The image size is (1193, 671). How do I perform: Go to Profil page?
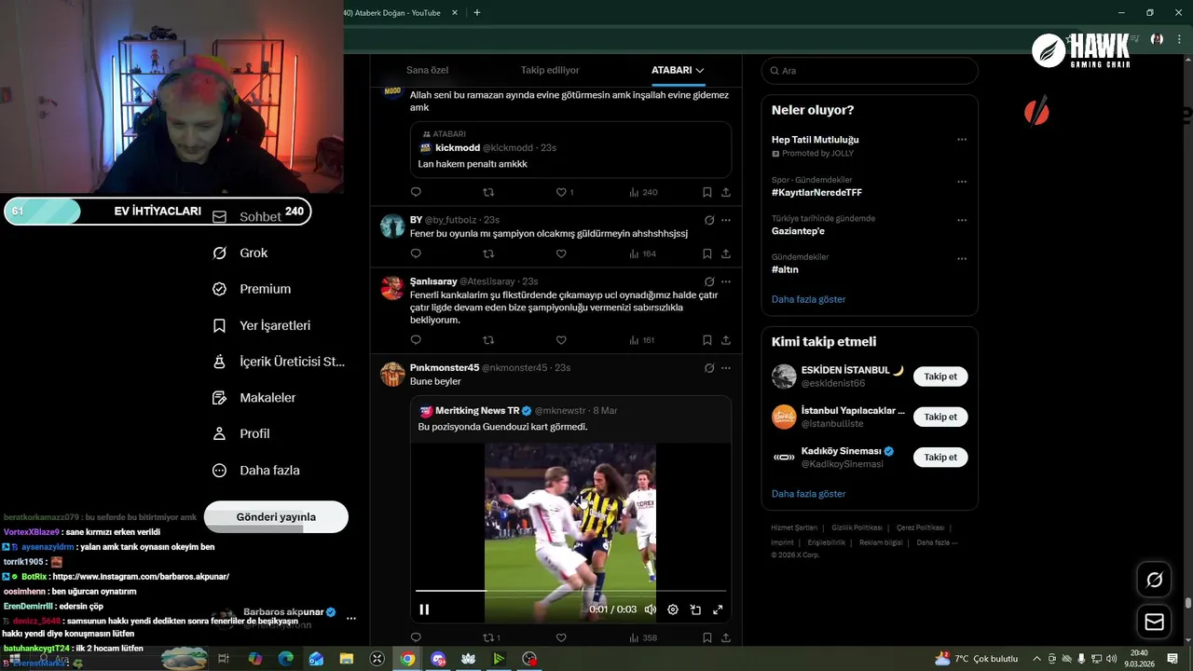[x=241, y=433]
